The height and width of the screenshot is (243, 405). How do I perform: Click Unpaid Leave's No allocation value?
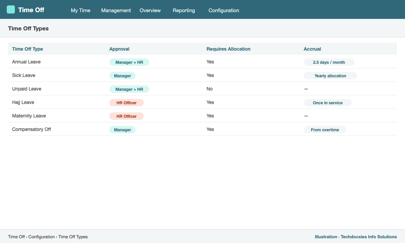[210, 89]
